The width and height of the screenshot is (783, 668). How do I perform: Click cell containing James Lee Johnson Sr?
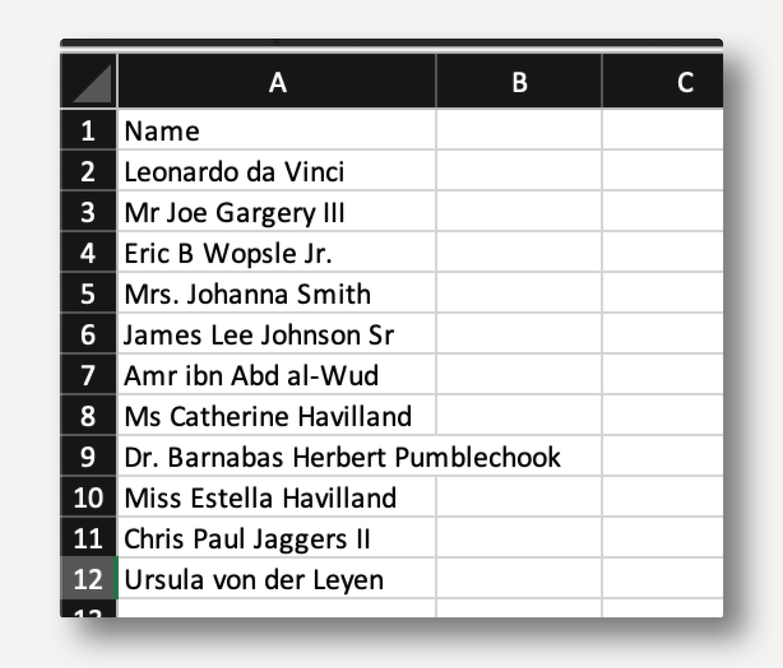click(276, 335)
